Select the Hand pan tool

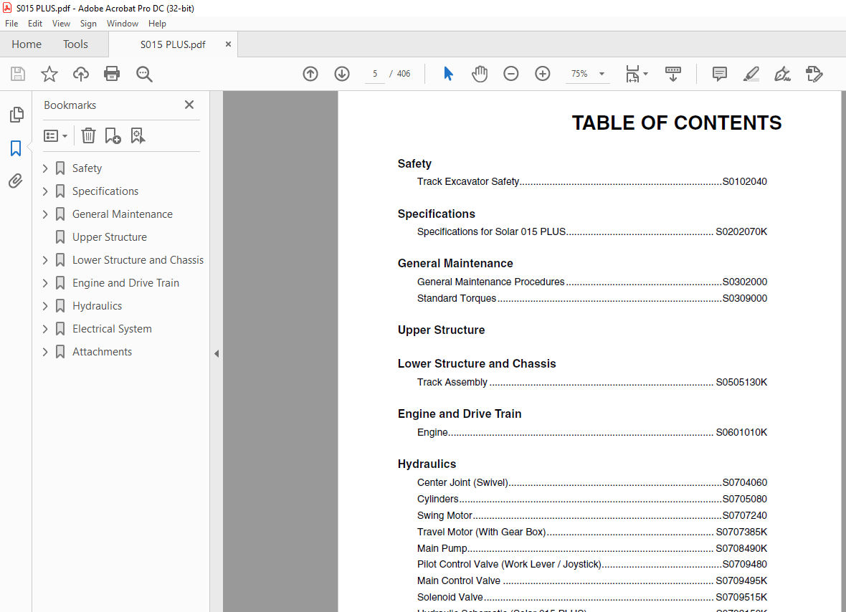[x=480, y=74]
